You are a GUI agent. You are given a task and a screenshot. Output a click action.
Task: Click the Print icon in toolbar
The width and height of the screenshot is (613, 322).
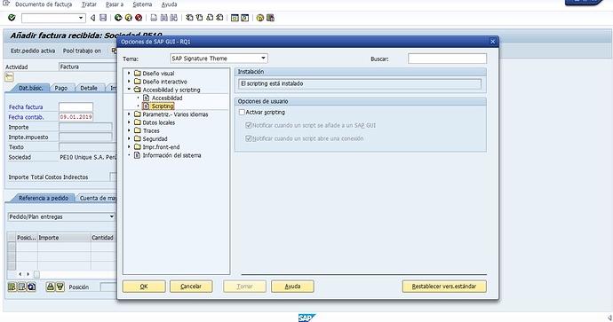(154, 18)
